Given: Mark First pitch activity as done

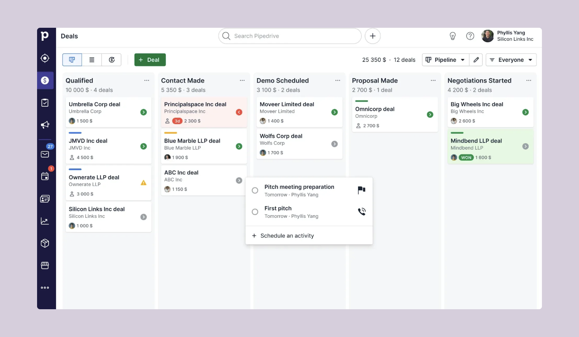Looking at the screenshot, I should tap(255, 212).
